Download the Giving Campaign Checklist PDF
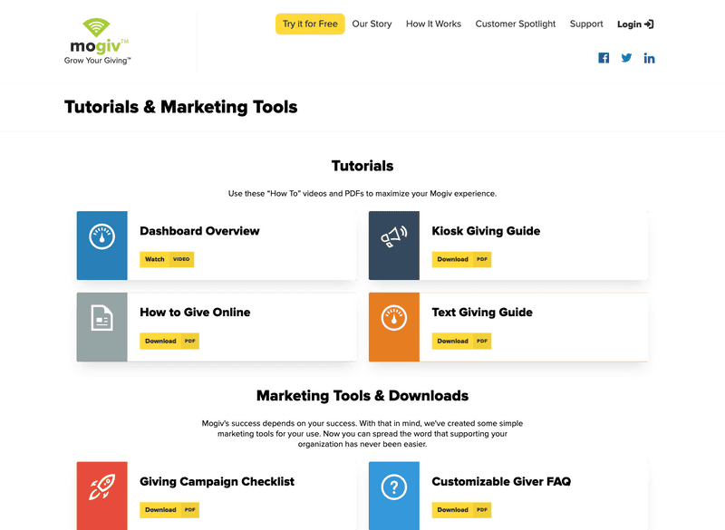725x530 pixels. pyautogui.click(x=169, y=510)
